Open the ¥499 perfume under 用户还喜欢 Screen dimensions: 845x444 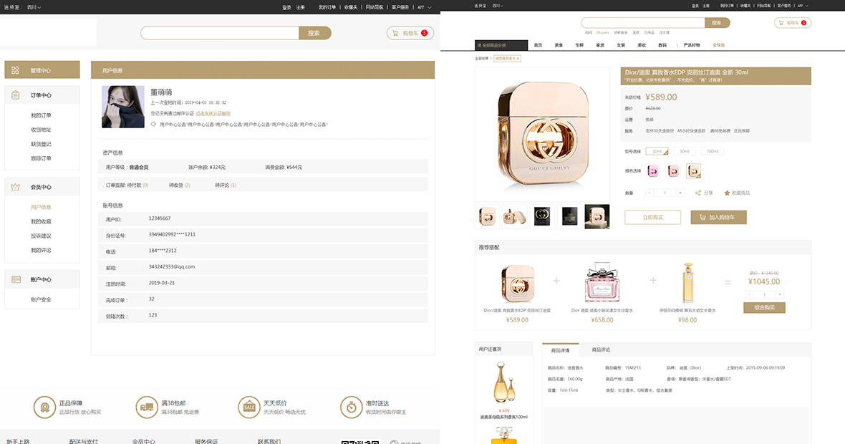[x=504, y=382]
